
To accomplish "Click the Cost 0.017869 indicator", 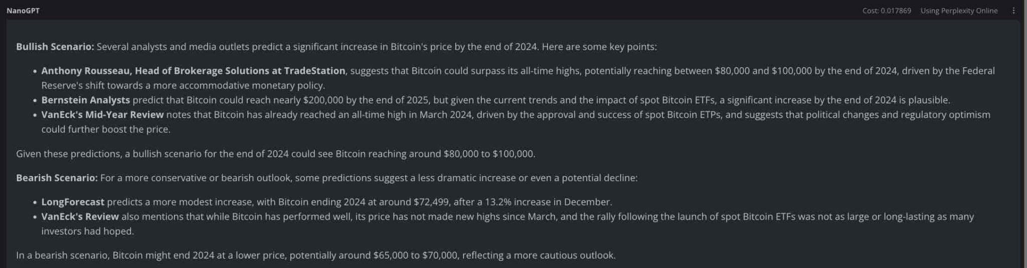I will [887, 10].
